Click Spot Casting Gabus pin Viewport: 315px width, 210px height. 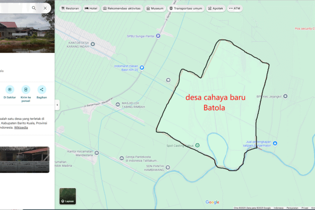[197, 145]
